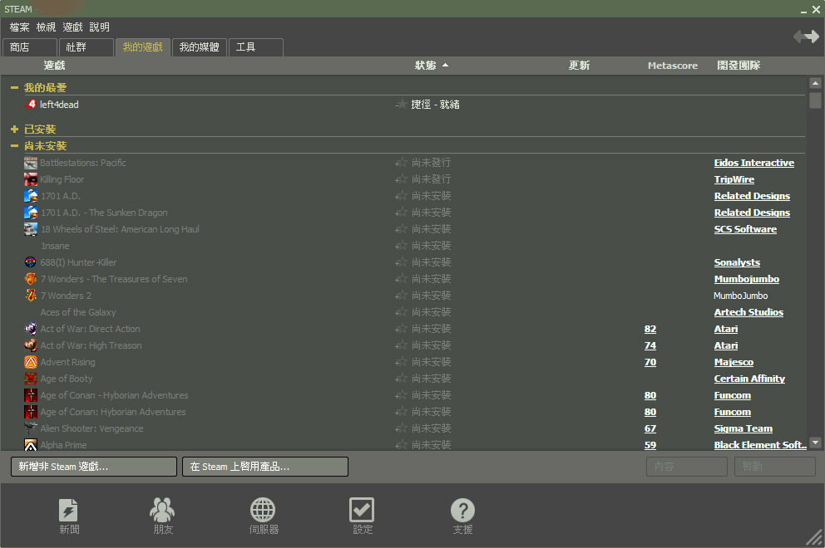825x548 pixels.
Task: Collapse the 我的最愛 favorites group
Action: pyautogui.click(x=14, y=88)
